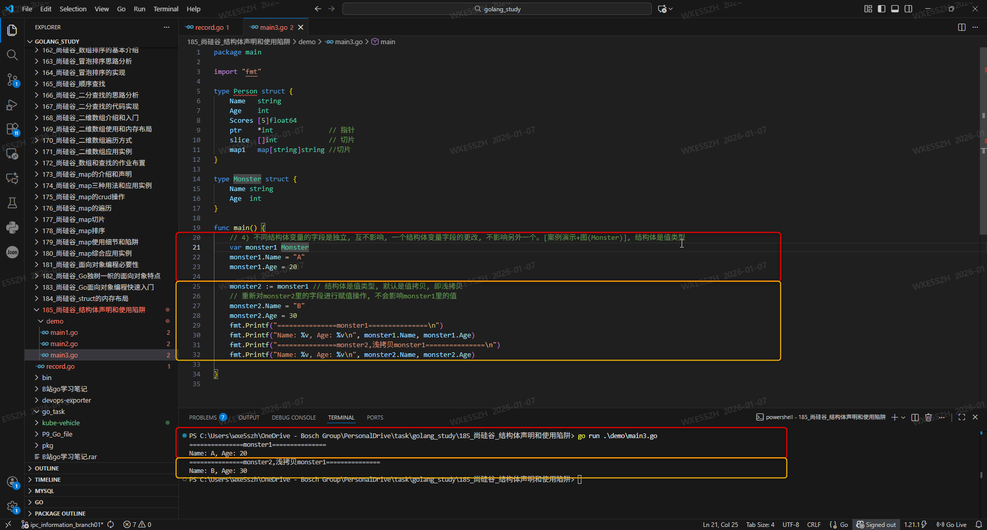Open the Tab Size: 4 indentation setting

click(760, 525)
